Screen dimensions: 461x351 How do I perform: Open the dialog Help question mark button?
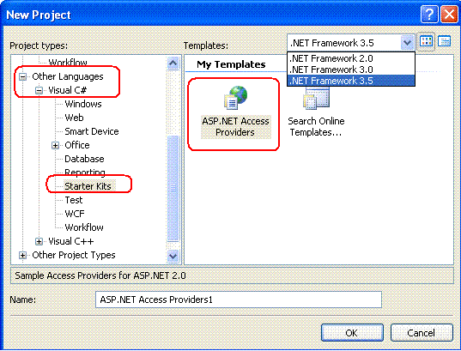(x=429, y=14)
